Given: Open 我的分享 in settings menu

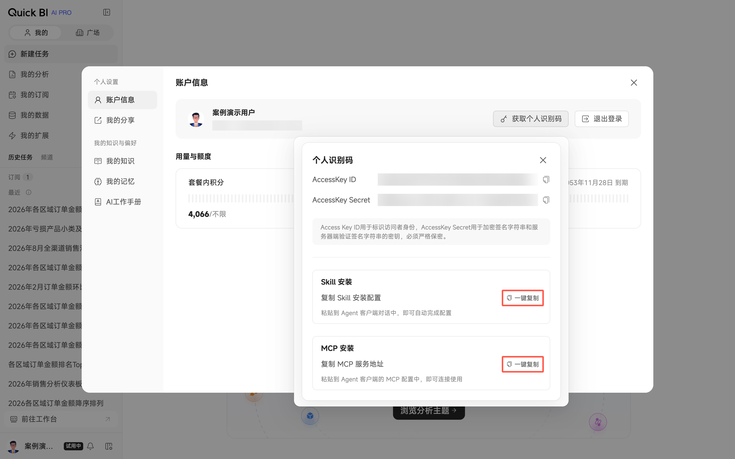Looking at the screenshot, I should 122,120.
